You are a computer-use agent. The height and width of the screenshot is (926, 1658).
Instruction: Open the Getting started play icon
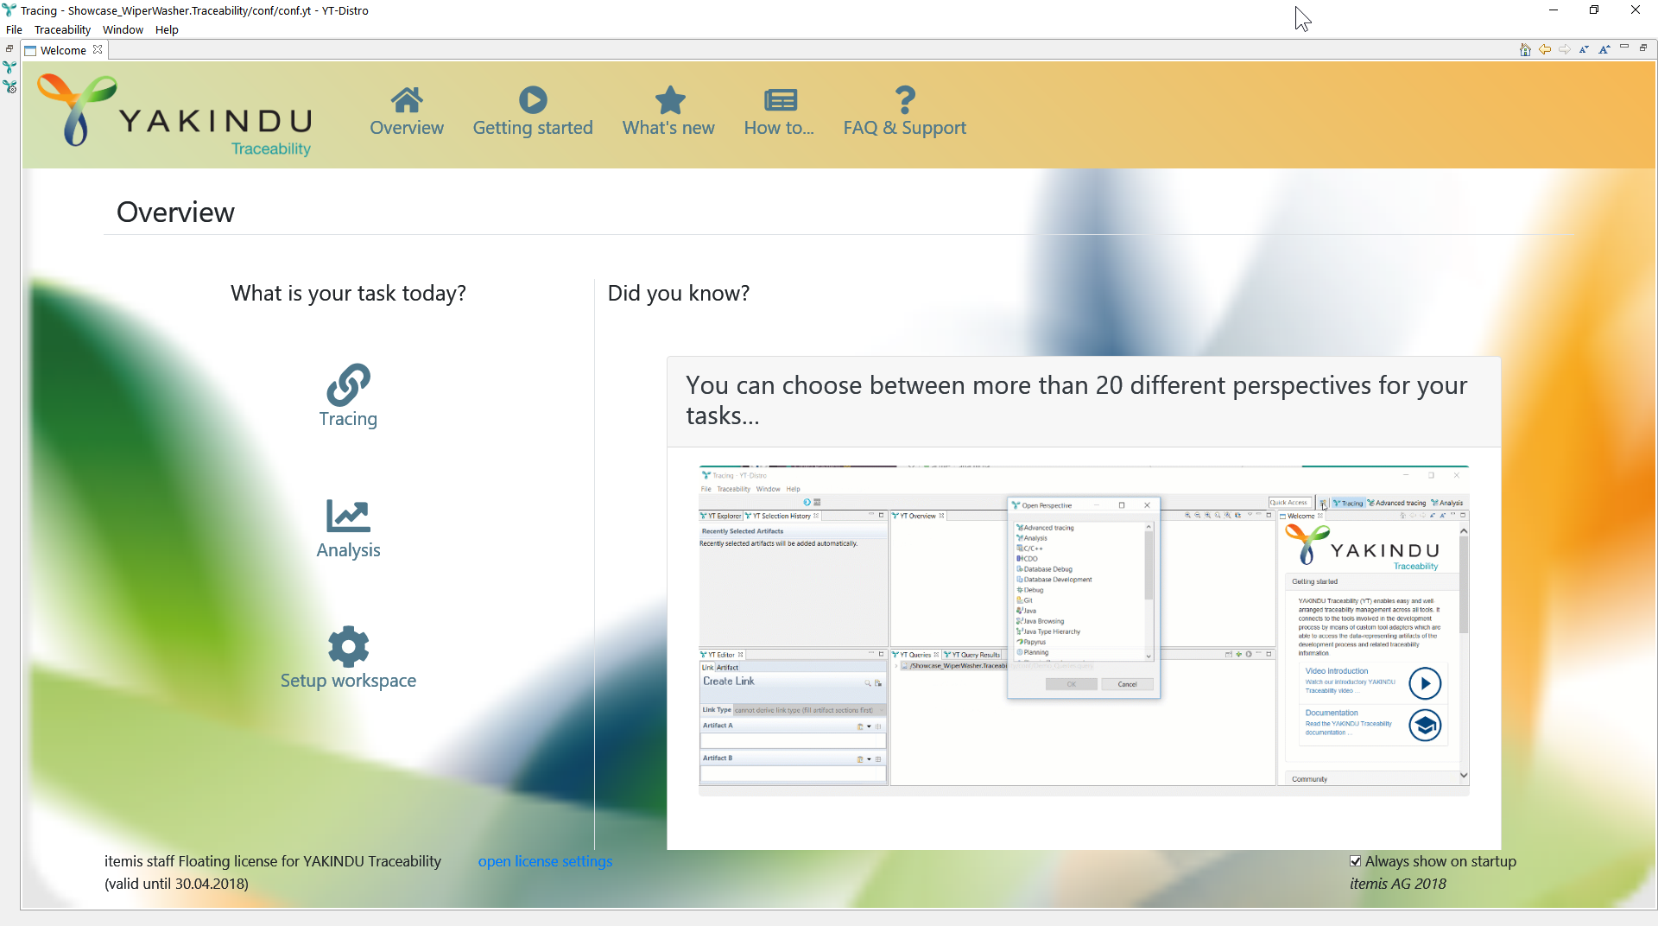tap(533, 100)
